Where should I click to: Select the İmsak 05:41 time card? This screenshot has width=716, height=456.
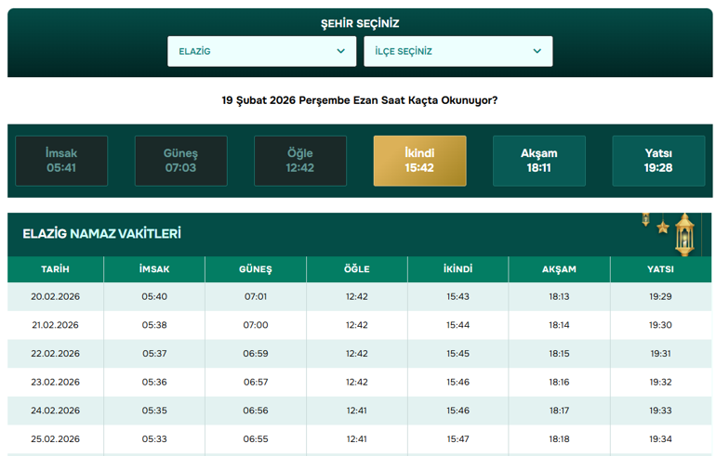61,161
